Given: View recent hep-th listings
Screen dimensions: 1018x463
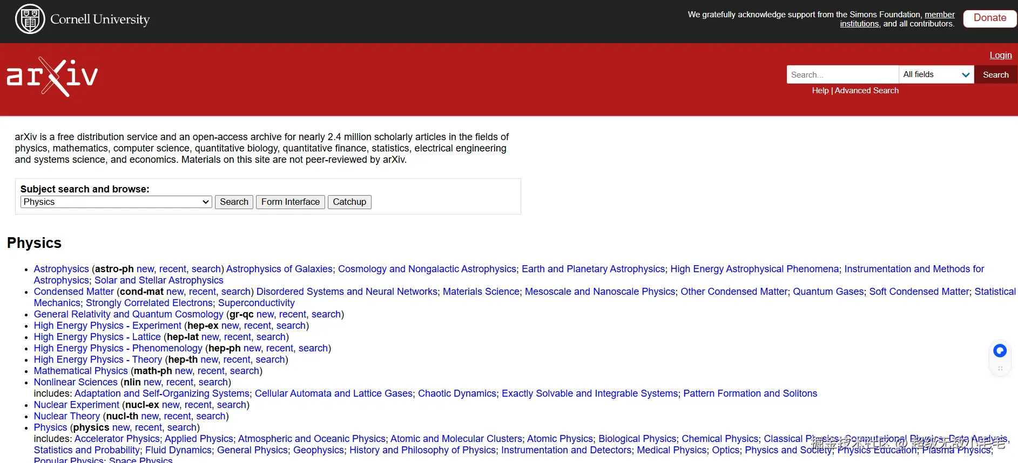Looking at the screenshot, I should (x=237, y=360).
